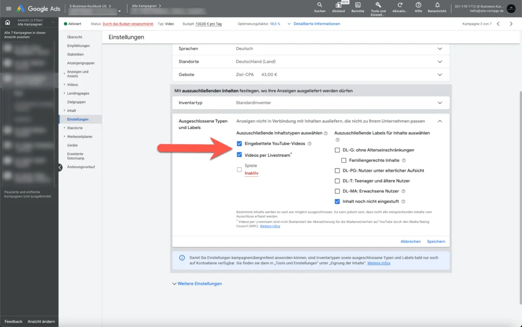Viewport: 522px width, 327px height.
Task: Click Alle Kampagnen breadcrumb
Action: [x=144, y=6]
